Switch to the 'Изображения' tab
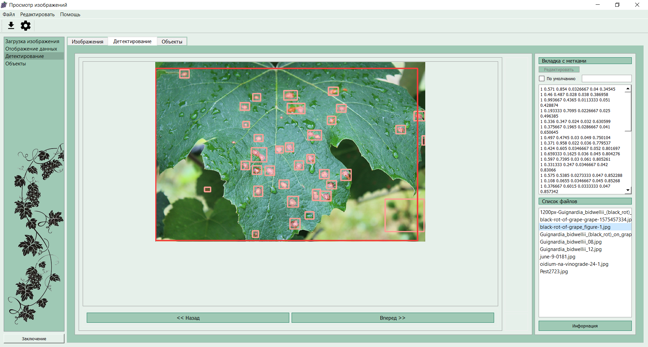The width and height of the screenshot is (648, 347). point(87,41)
